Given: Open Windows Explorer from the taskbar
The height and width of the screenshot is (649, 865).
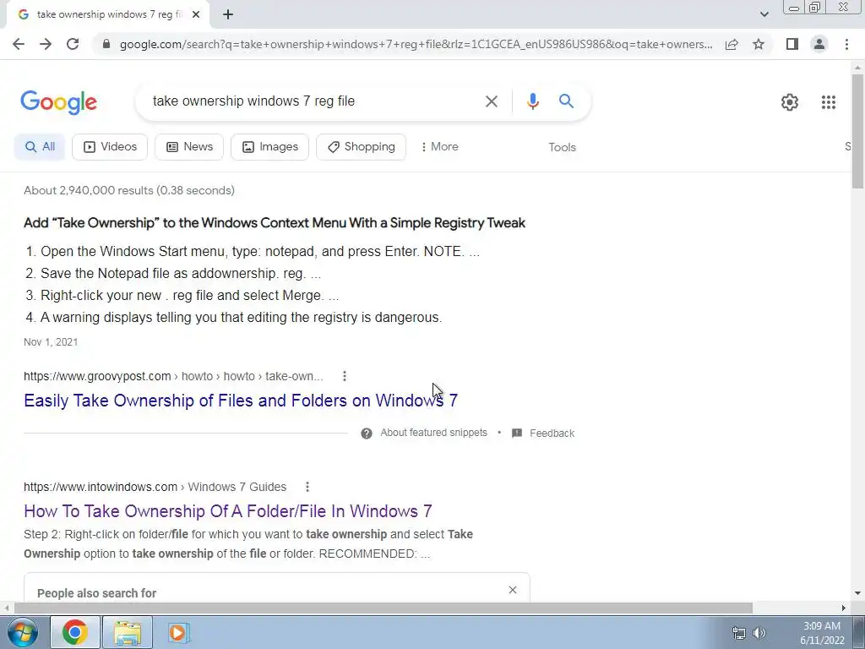Looking at the screenshot, I should pyautogui.click(x=128, y=632).
